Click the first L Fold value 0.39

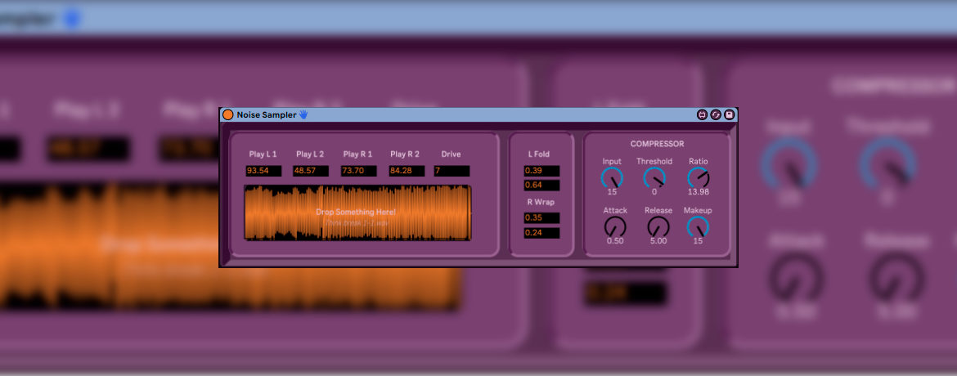coord(541,171)
